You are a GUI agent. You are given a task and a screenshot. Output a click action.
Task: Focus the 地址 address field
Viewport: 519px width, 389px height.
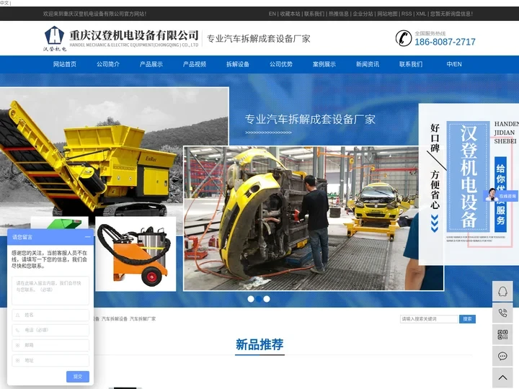(50, 360)
